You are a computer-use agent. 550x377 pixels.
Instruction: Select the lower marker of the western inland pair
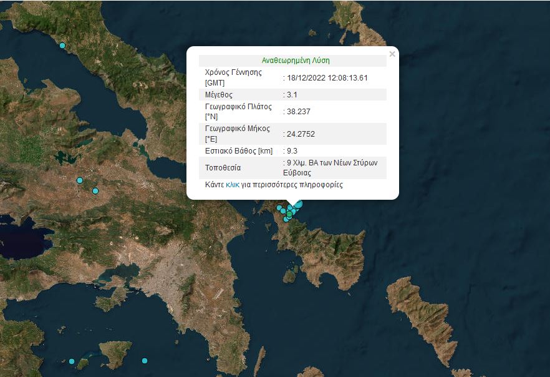click(95, 191)
